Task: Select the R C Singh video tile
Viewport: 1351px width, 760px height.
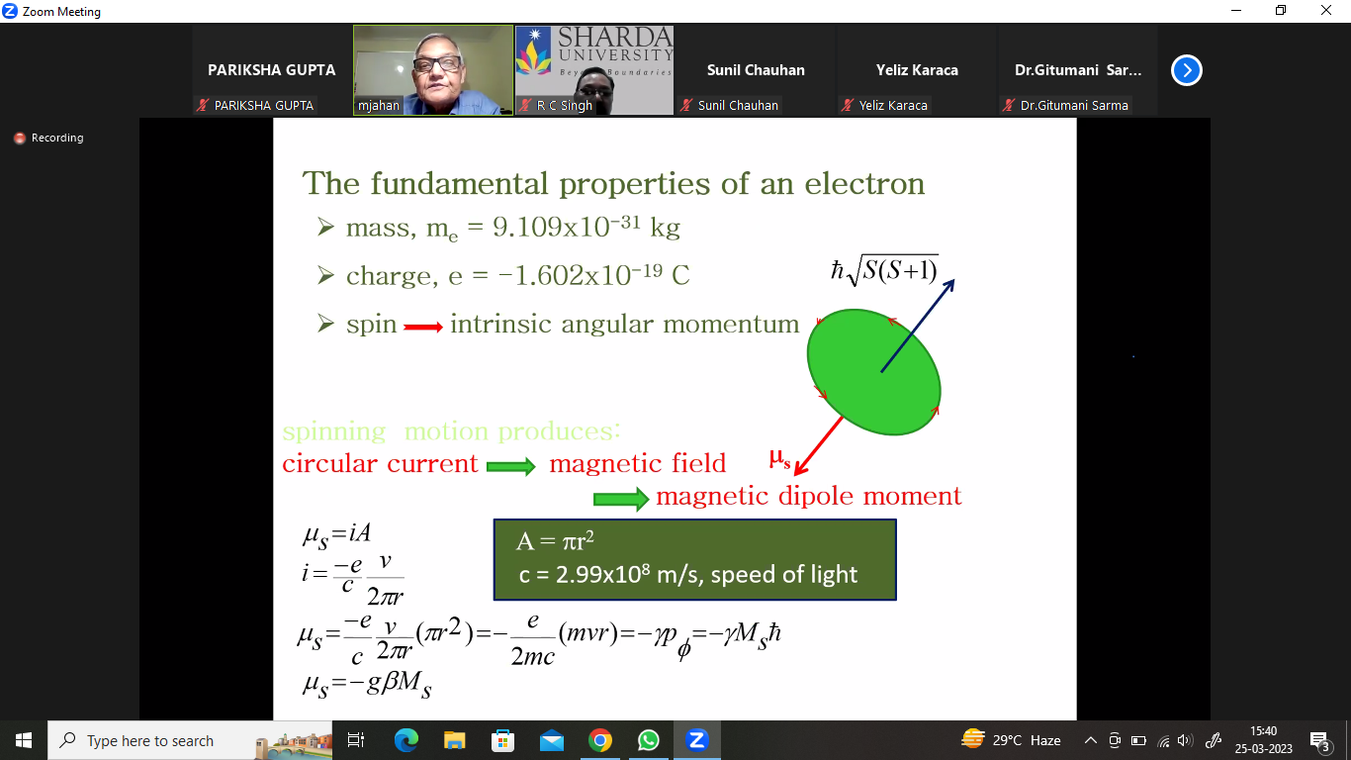Action: click(x=593, y=69)
